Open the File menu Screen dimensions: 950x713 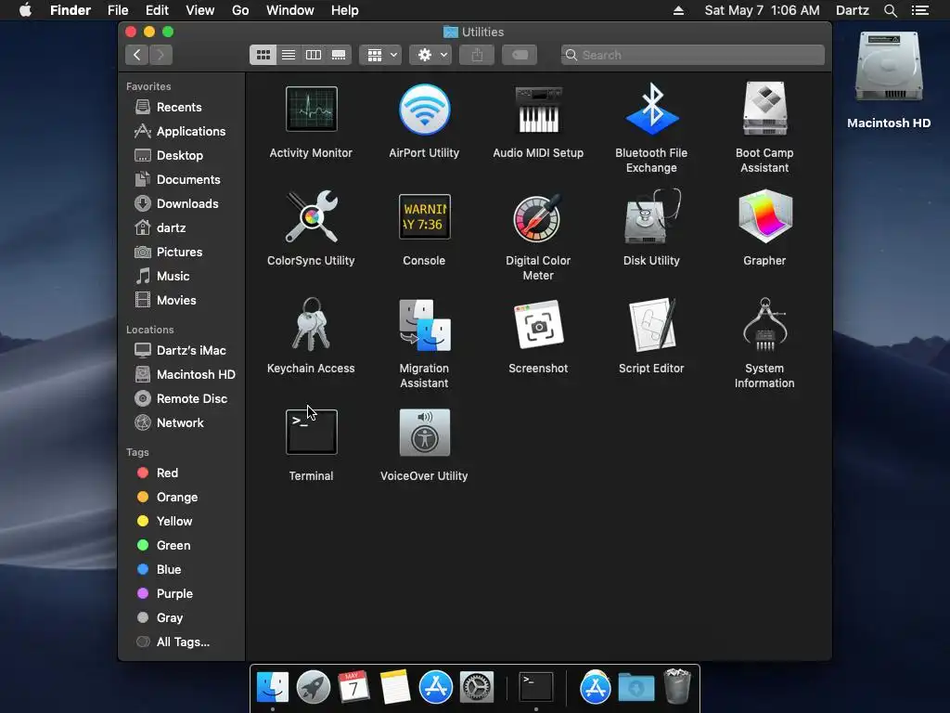[x=118, y=10]
